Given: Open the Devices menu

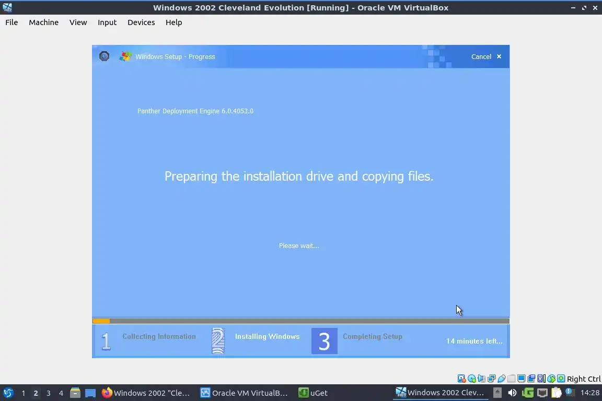Looking at the screenshot, I should click(141, 22).
